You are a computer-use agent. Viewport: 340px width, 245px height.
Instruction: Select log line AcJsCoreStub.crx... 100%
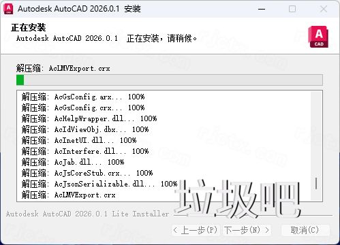[x=87, y=173]
